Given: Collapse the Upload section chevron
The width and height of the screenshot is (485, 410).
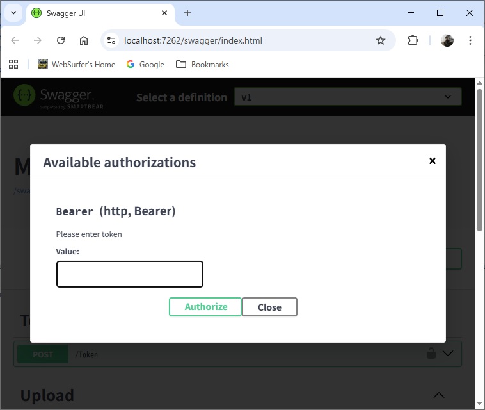Looking at the screenshot, I should click(438, 395).
